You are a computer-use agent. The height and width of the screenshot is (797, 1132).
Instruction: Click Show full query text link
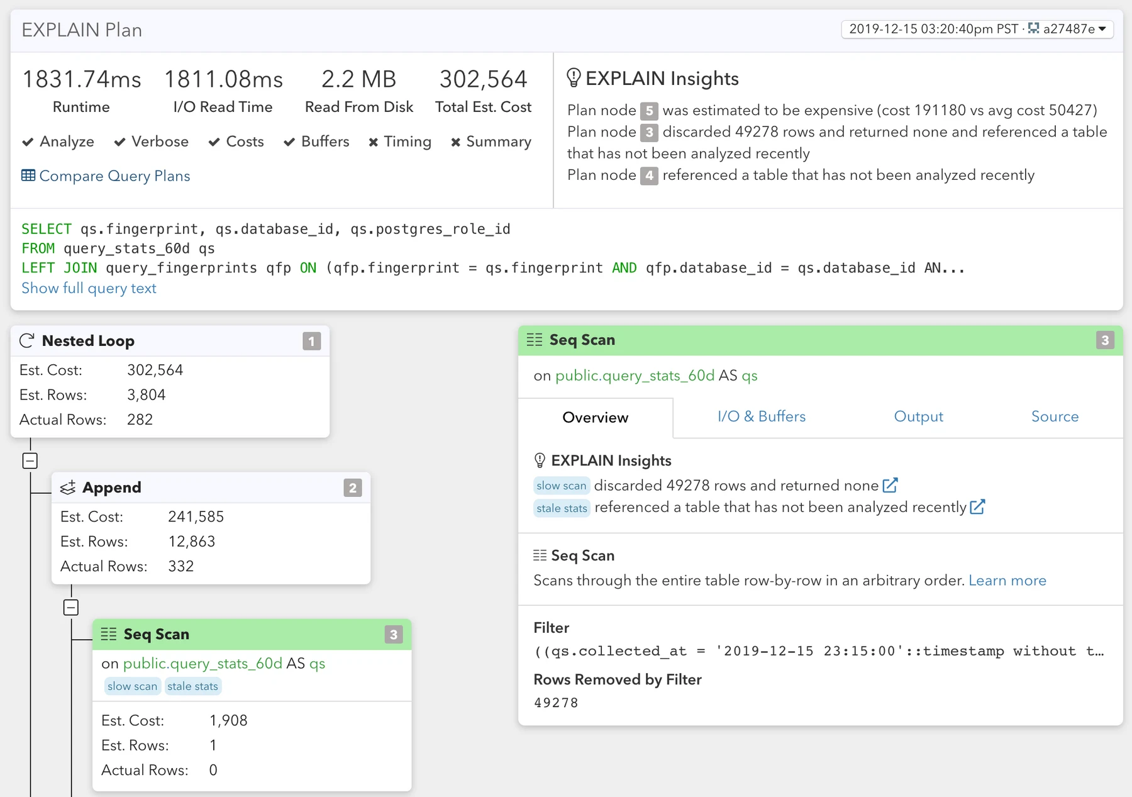[89, 288]
